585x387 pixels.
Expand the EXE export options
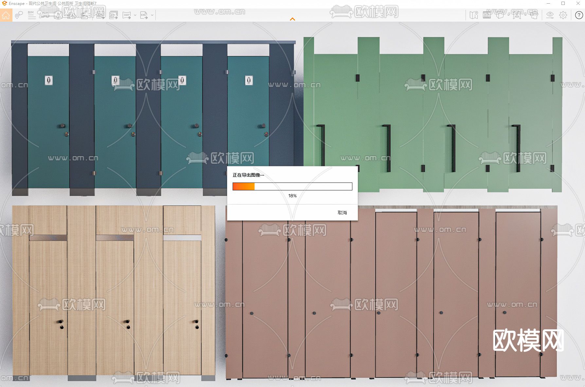tap(152, 15)
